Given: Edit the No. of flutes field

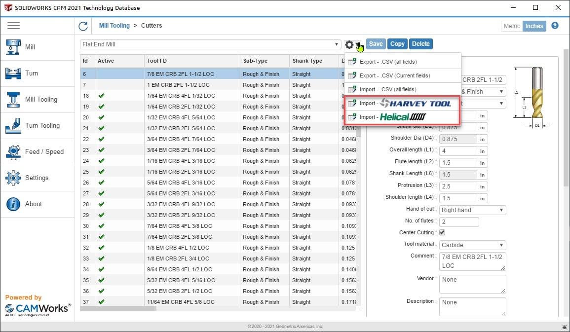Looking at the screenshot, I should pyautogui.click(x=459, y=222).
